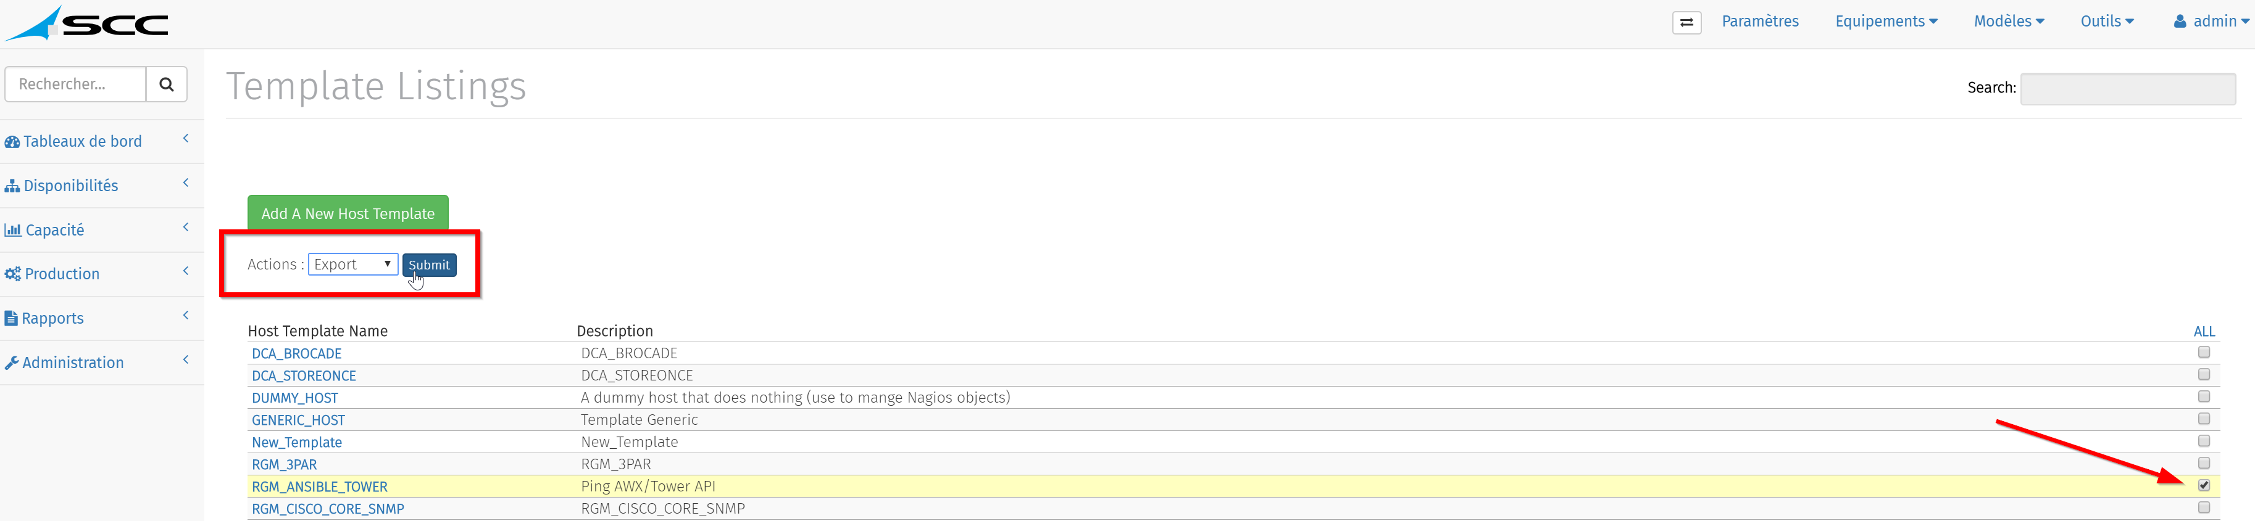The width and height of the screenshot is (2255, 521).
Task: Open RGM_CISCO_CORE_SNMP template link
Action: (328, 509)
